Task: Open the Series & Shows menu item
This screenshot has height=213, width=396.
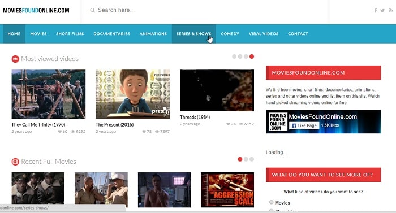Action: pos(193,34)
